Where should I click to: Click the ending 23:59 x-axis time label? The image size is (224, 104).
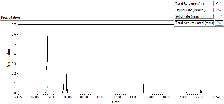pyautogui.click(x=216, y=98)
